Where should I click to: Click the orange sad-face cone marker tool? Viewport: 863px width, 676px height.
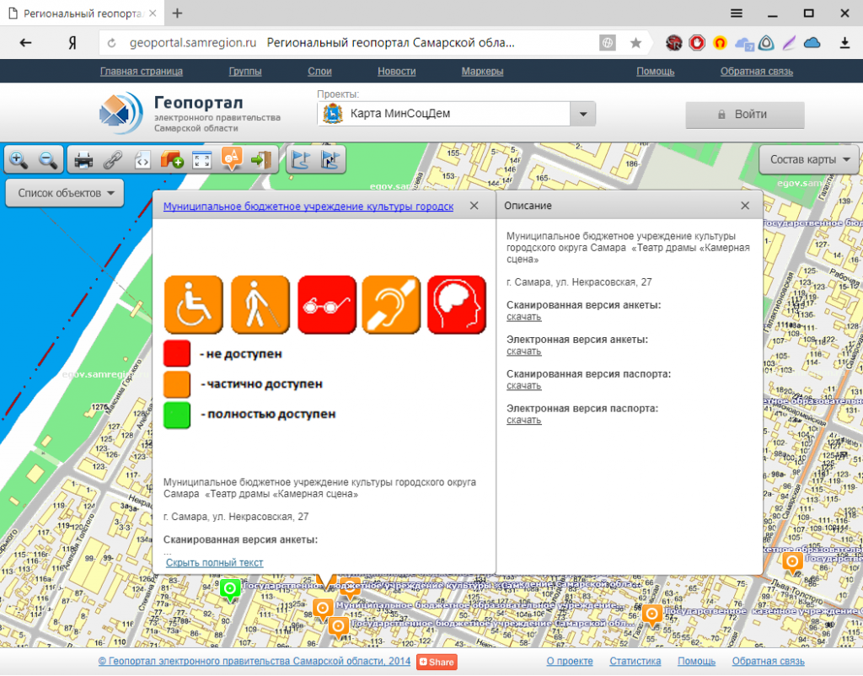click(232, 159)
